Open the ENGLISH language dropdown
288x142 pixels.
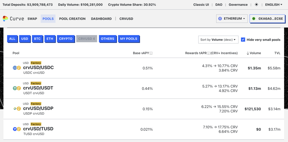pyautogui.click(x=274, y=4)
